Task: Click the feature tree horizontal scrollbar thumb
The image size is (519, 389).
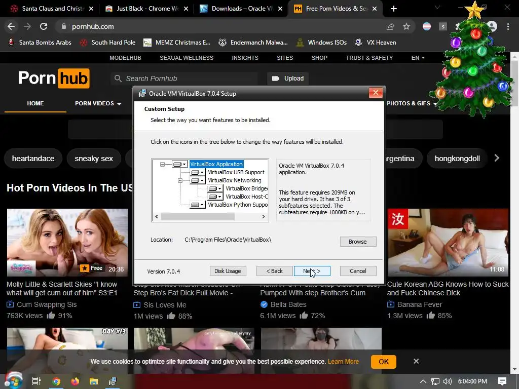Action: click(198, 217)
